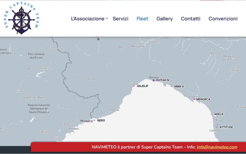The width and height of the screenshot is (246, 154).
Task: Click the Antibes label on the map
Action: coord(74,128)
